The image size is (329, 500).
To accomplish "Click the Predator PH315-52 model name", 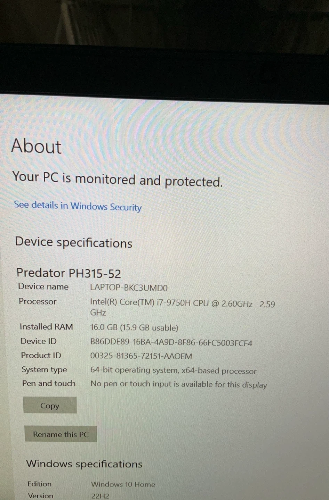I will (x=69, y=273).
